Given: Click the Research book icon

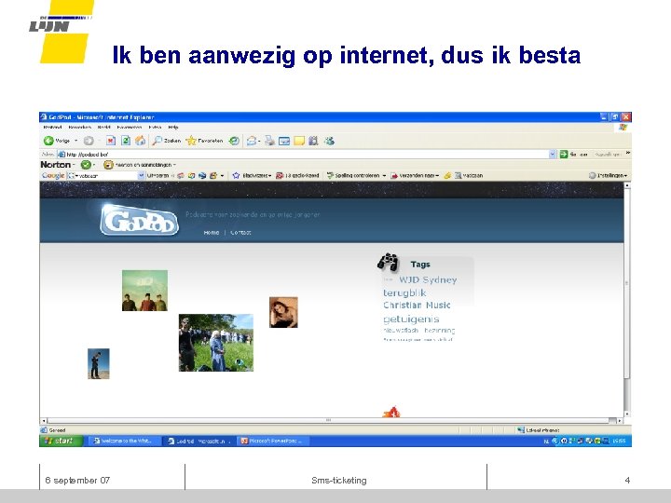Looking at the screenshot, I should pos(313,141).
